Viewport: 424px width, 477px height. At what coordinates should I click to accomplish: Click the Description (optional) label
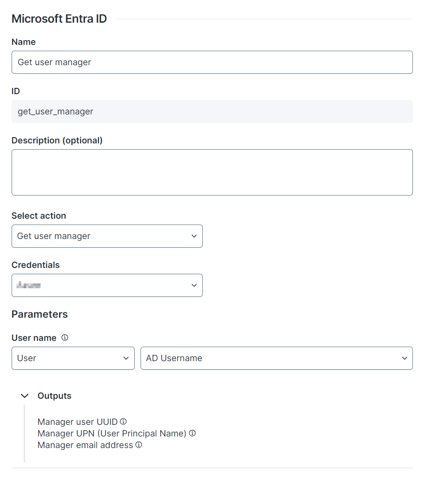(57, 140)
